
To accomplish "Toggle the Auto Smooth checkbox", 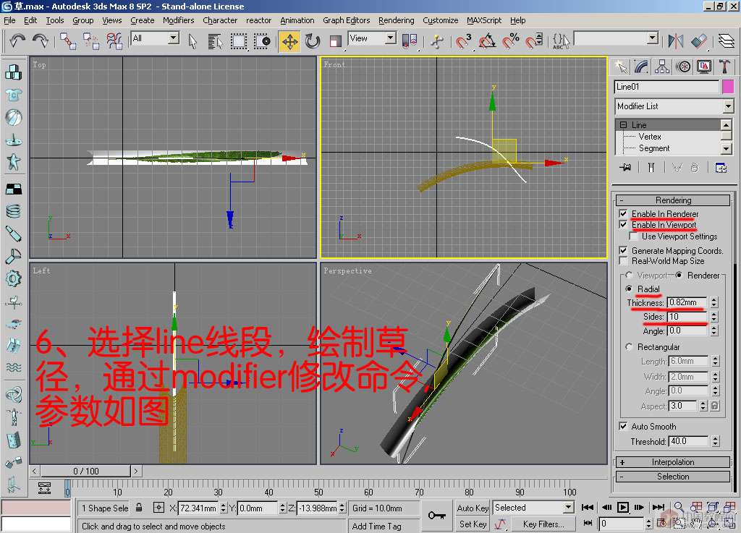I will point(623,426).
